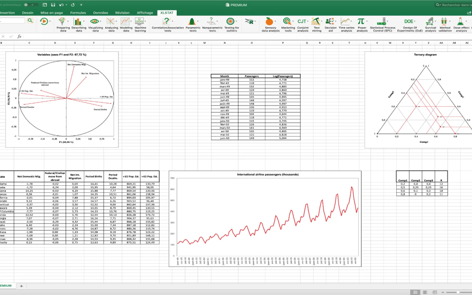Open Preparing data tools

coord(63,24)
